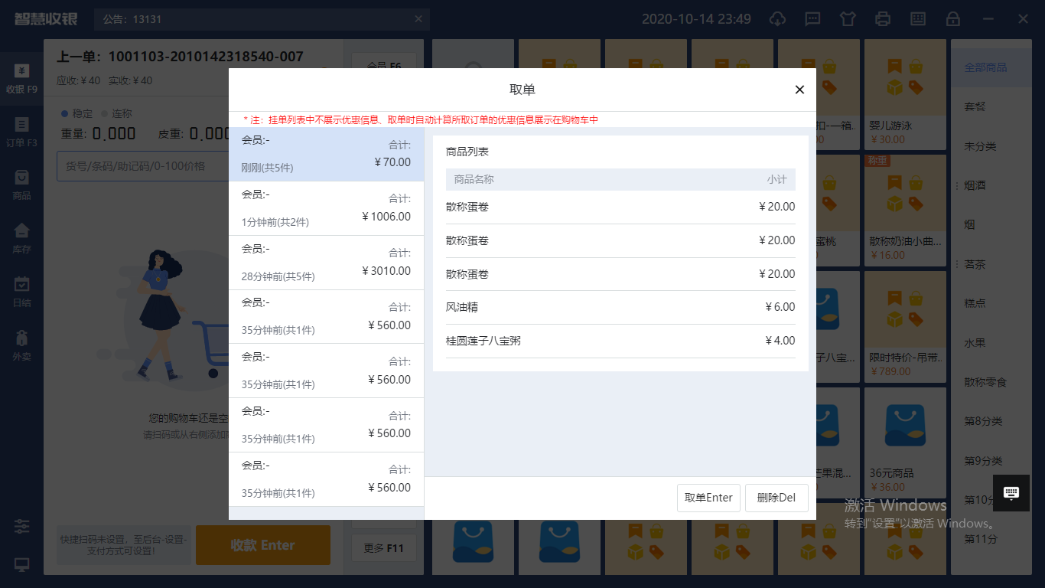Viewport: 1045px width, 588px height.
Task: Select the held order totaling ¥3010.00
Action: (x=326, y=263)
